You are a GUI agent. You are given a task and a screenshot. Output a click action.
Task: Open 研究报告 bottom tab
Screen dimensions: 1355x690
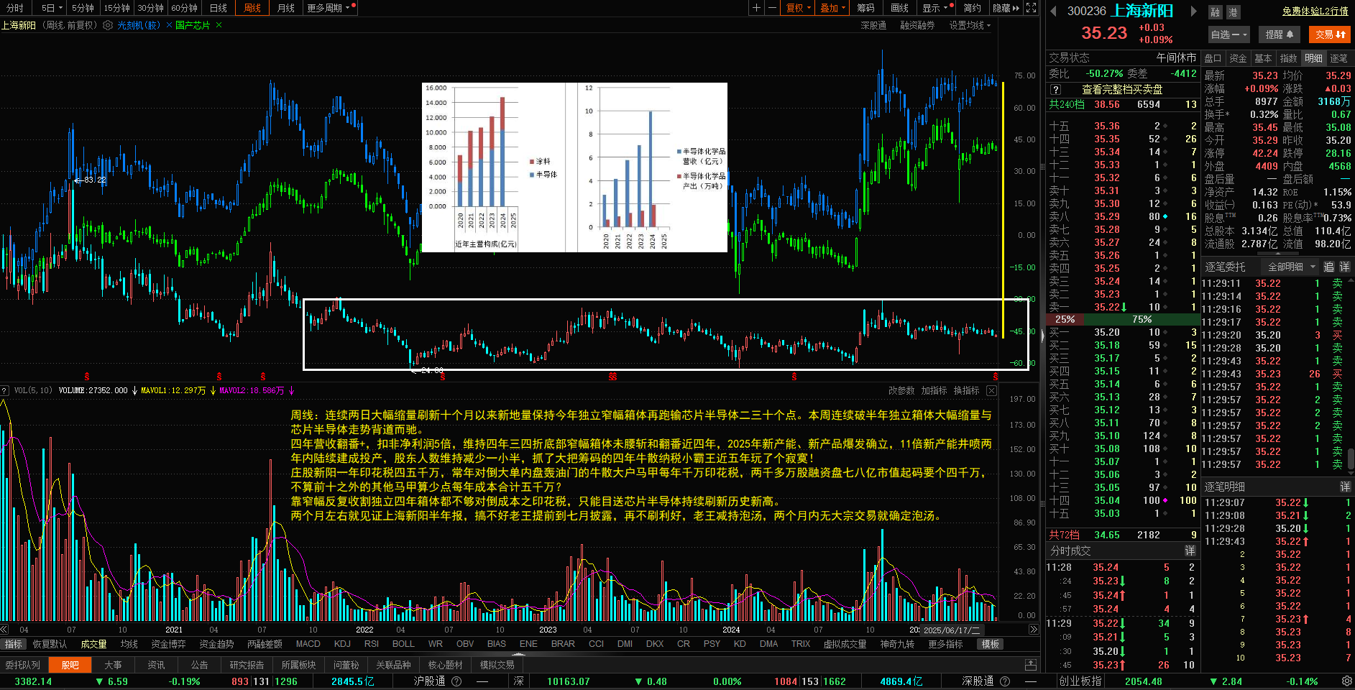(247, 665)
